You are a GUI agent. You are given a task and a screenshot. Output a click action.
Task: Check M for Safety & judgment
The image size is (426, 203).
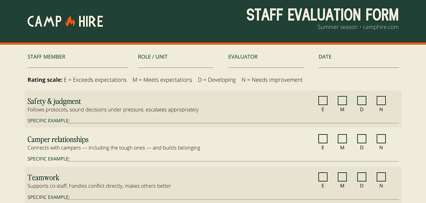(x=343, y=100)
